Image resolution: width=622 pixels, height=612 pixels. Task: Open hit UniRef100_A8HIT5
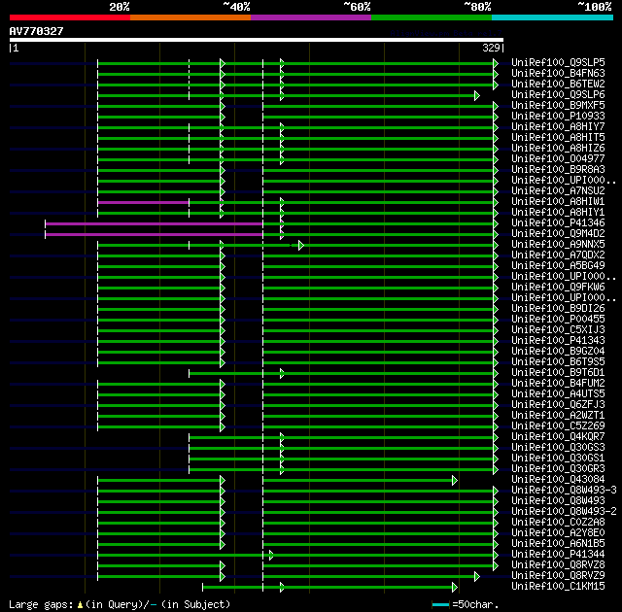[x=558, y=138]
